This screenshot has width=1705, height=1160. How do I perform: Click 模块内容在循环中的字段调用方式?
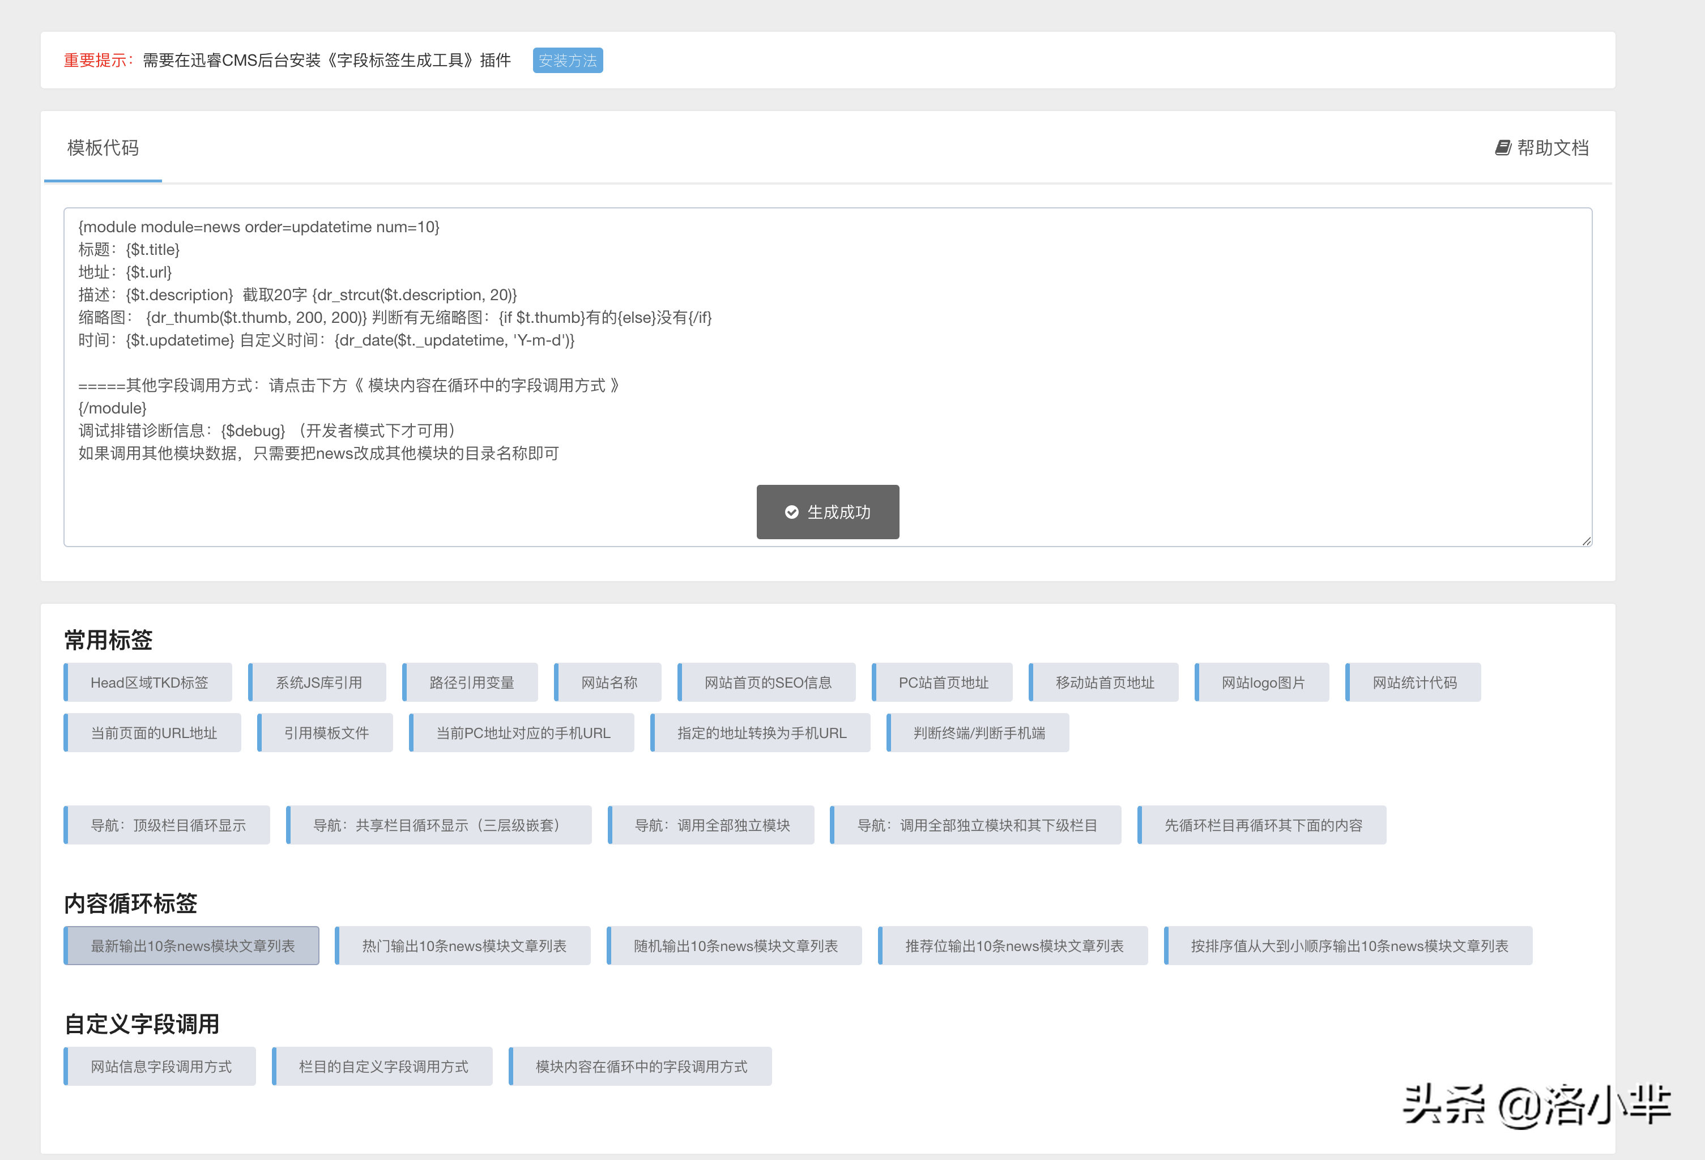[641, 1067]
